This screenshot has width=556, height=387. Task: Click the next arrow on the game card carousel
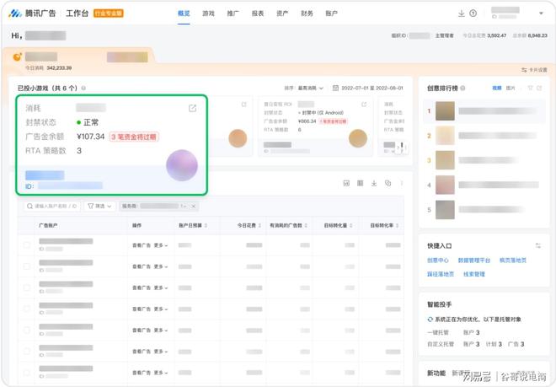point(401,148)
